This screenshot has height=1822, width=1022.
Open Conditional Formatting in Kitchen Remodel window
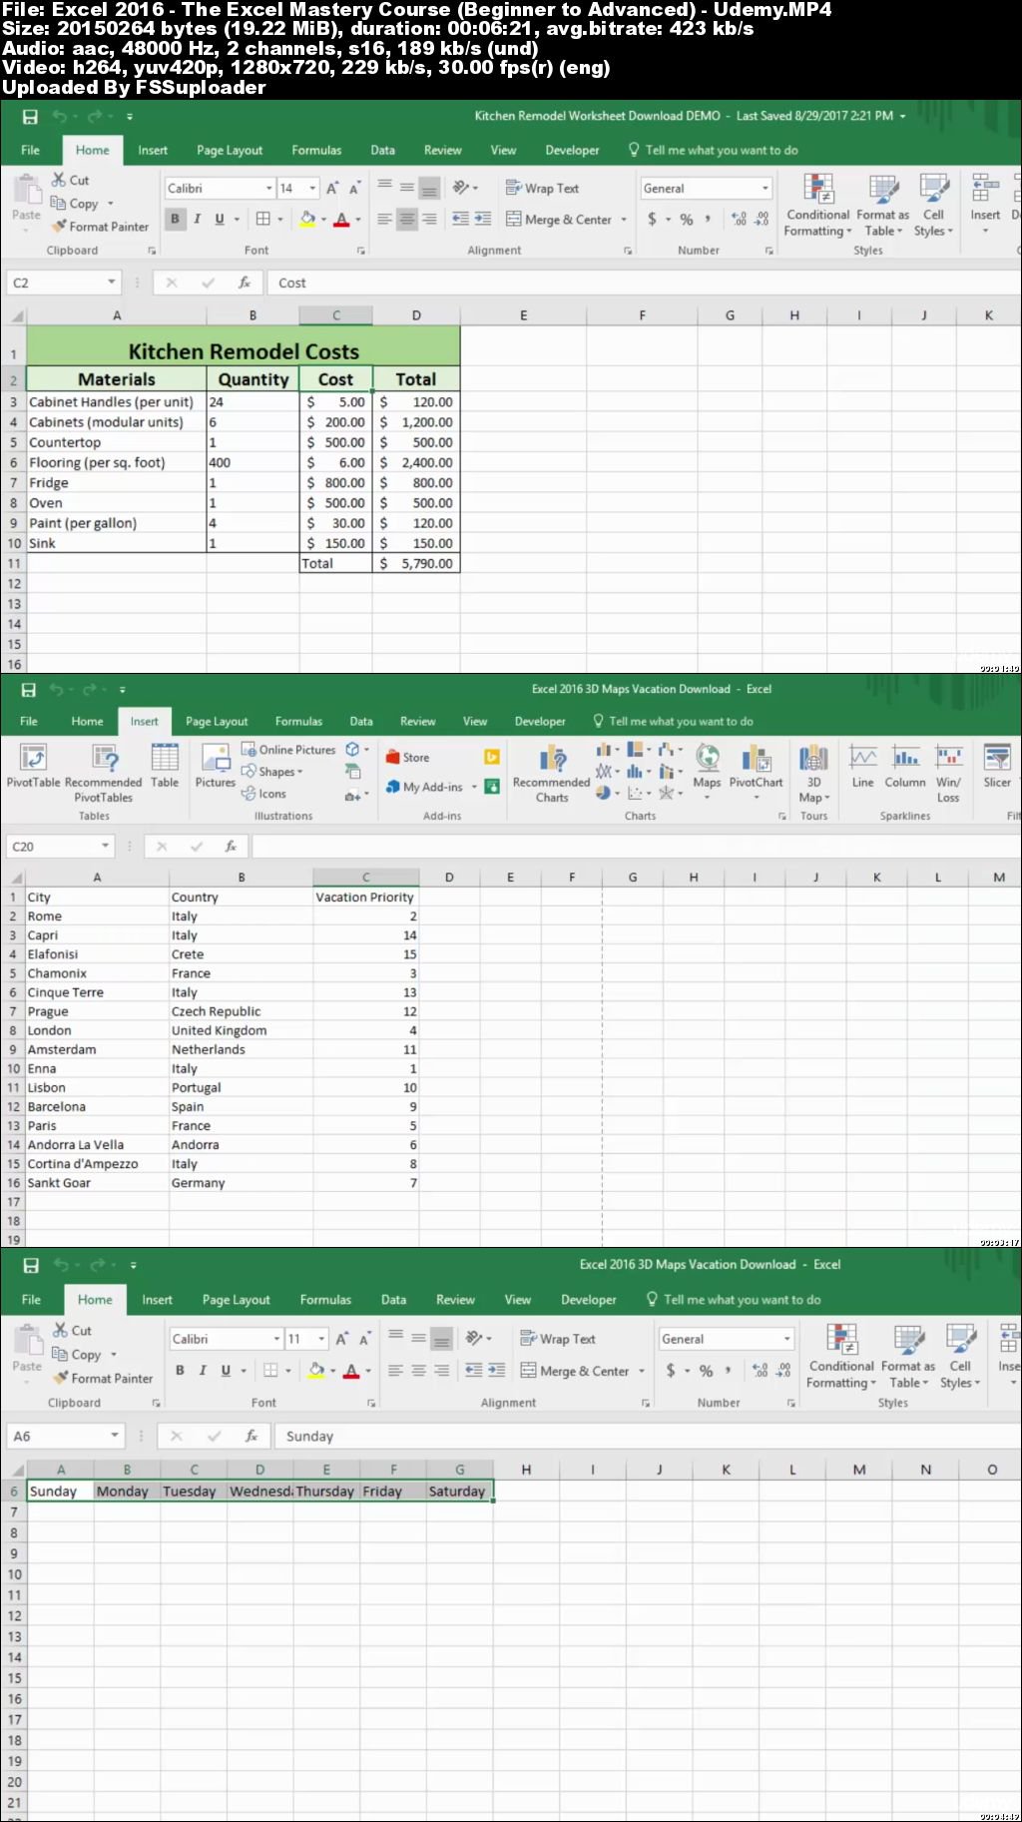point(817,207)
